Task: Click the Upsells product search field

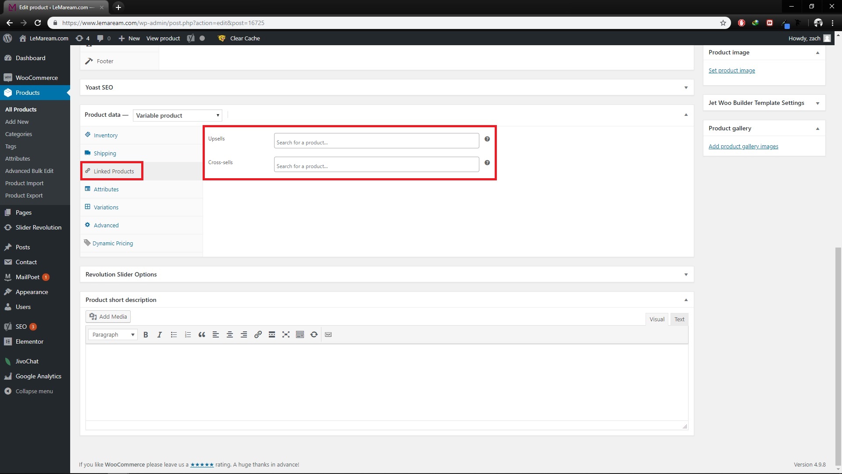Action: point(376,141)
